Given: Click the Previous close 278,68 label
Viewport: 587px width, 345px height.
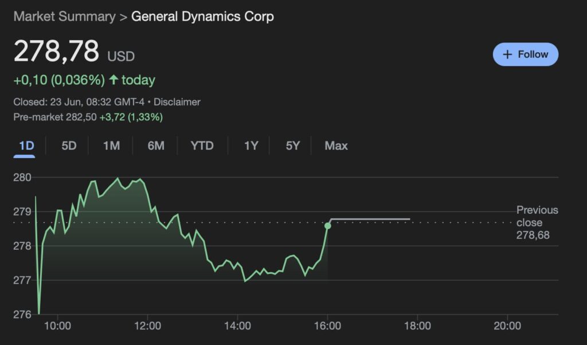Looking at the screenshot, I should 537,222.
